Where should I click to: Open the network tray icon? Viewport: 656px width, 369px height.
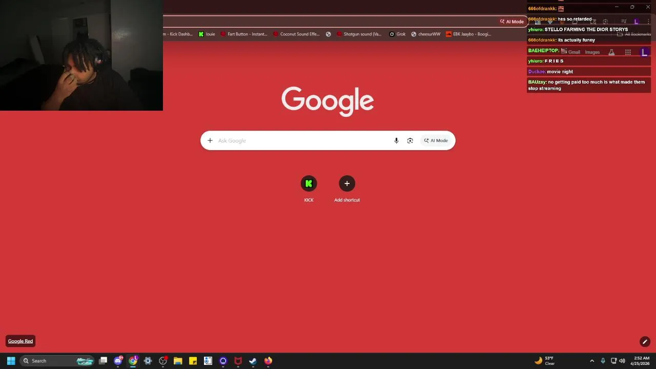click(x=613, y=361)
